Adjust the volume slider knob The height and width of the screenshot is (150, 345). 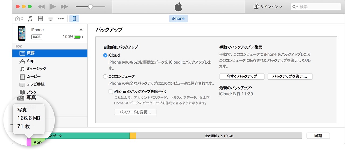click(91, 6)
